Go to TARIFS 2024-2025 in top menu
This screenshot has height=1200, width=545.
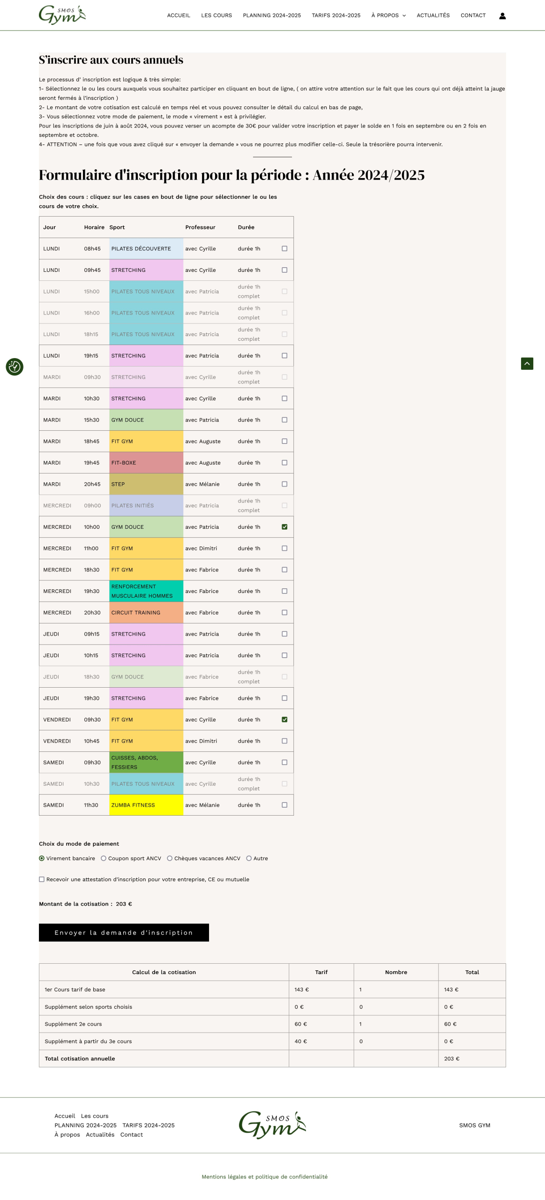[x=336, y=15]
